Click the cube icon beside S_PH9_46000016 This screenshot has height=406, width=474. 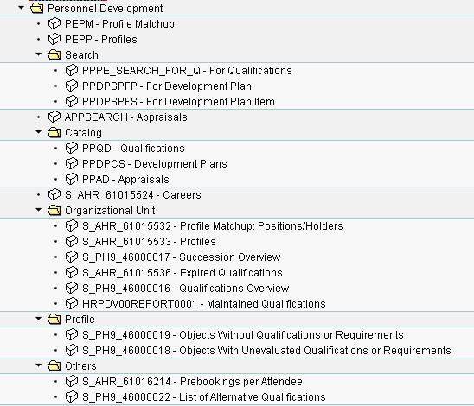click(72, 288)
